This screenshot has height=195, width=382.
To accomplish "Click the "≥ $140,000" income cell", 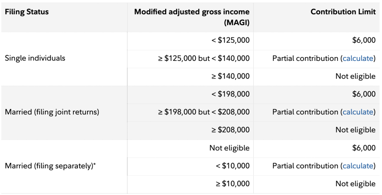I will pos(230,76).
